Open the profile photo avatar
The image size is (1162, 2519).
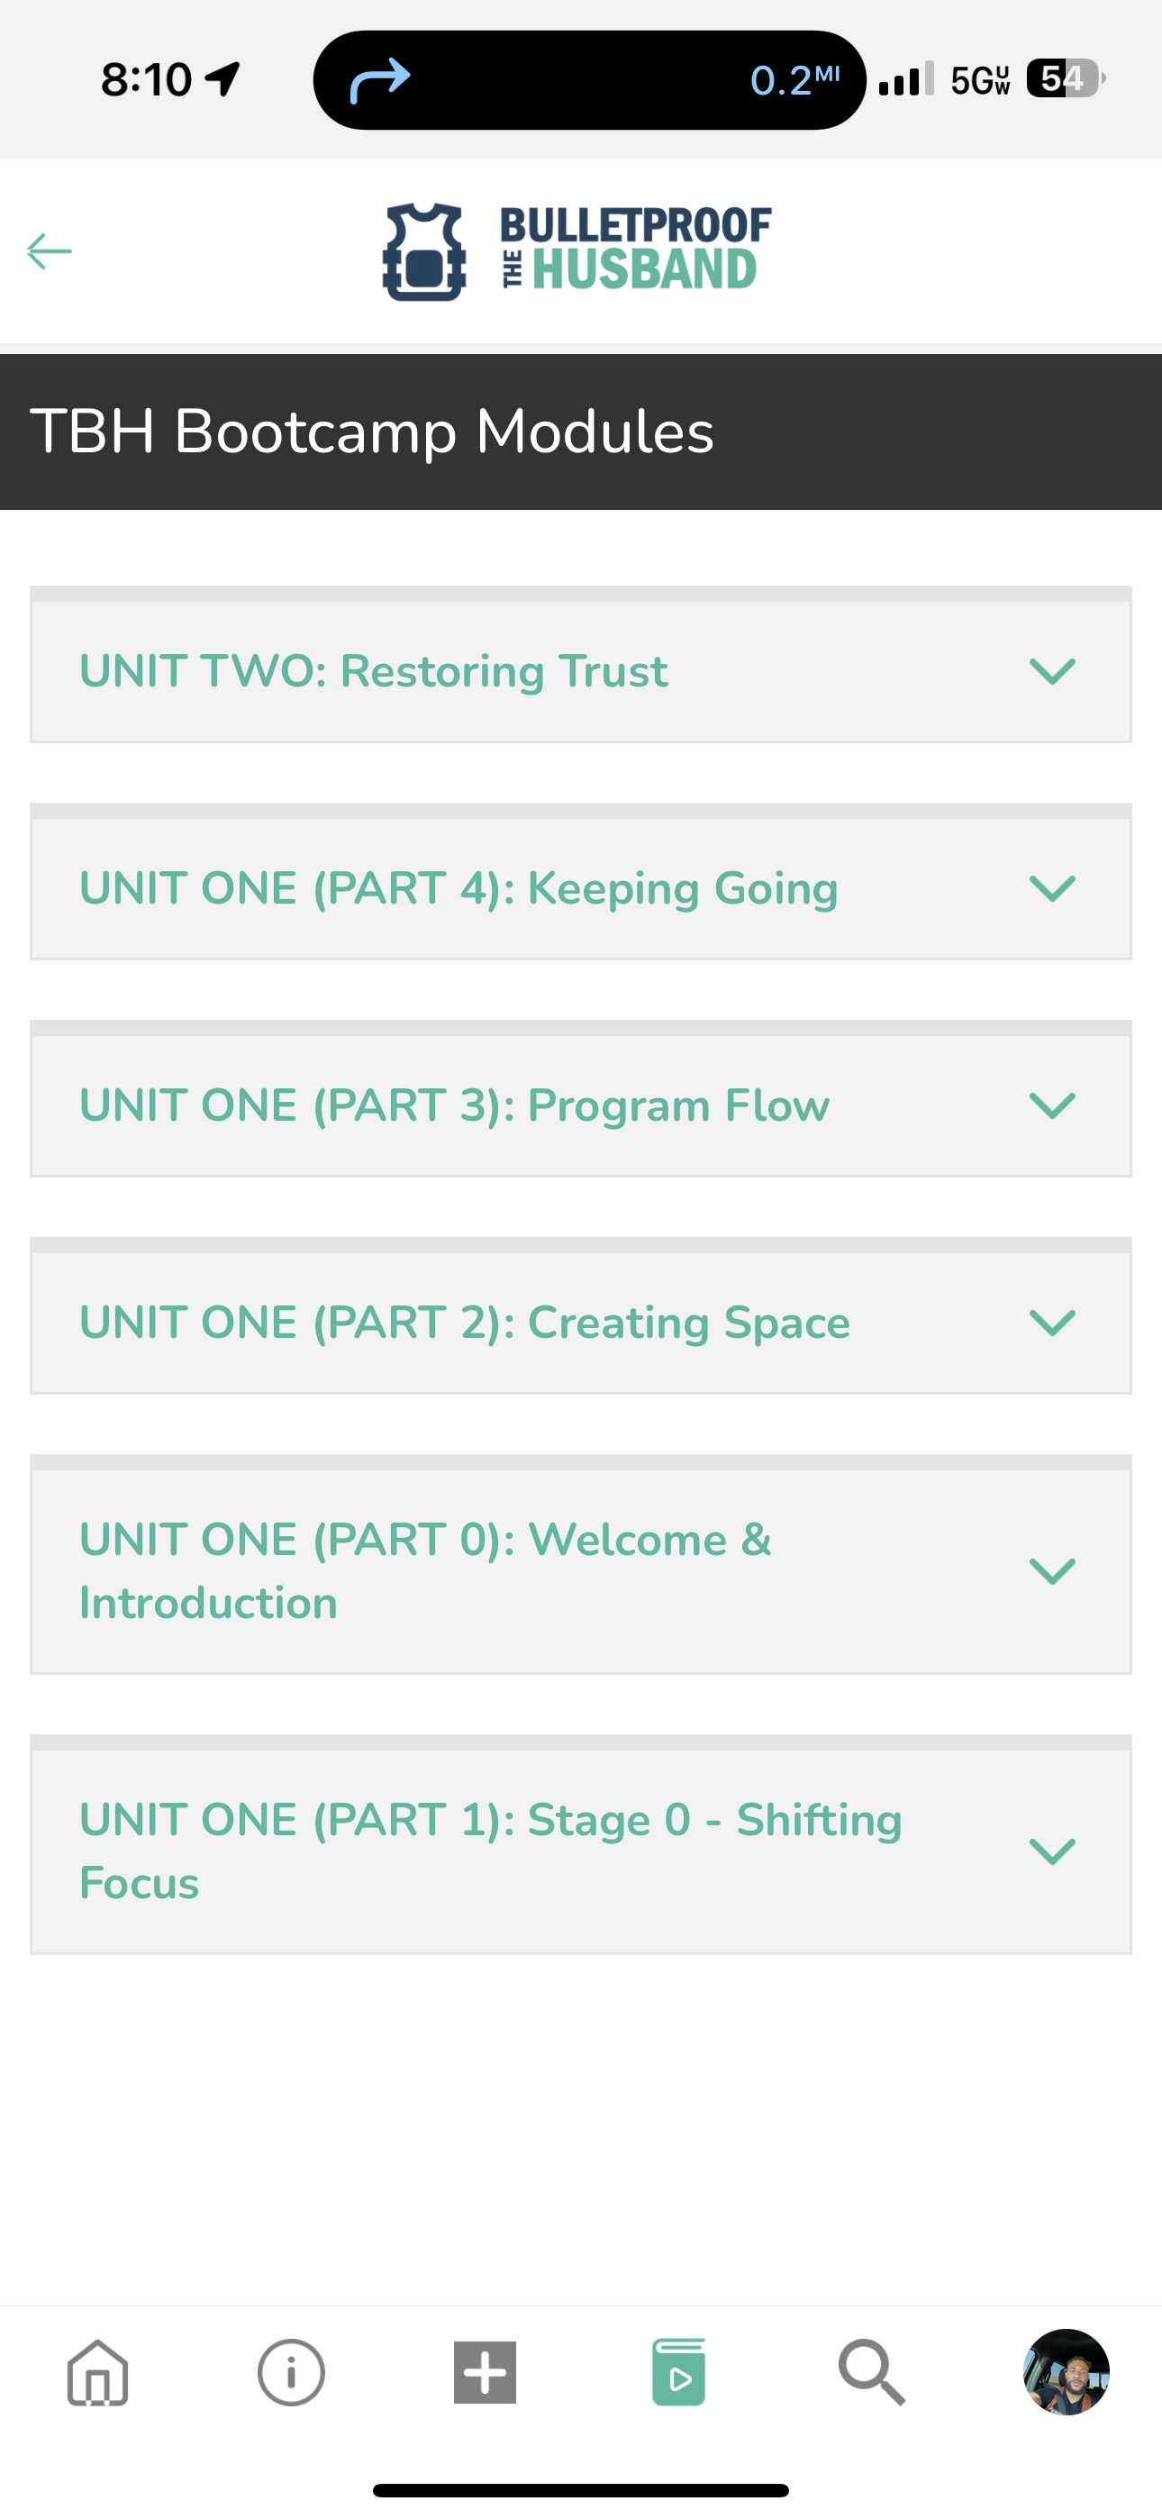coord(1067,2371)
